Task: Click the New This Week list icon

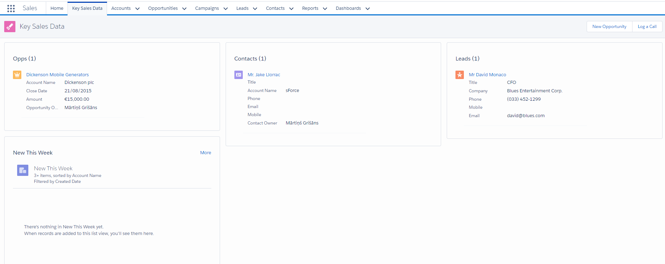Action: point(23,170)
